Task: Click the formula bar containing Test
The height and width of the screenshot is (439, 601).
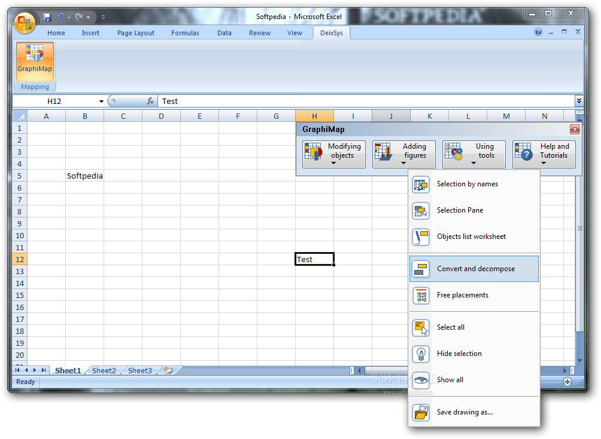Action: pos(366,102)
